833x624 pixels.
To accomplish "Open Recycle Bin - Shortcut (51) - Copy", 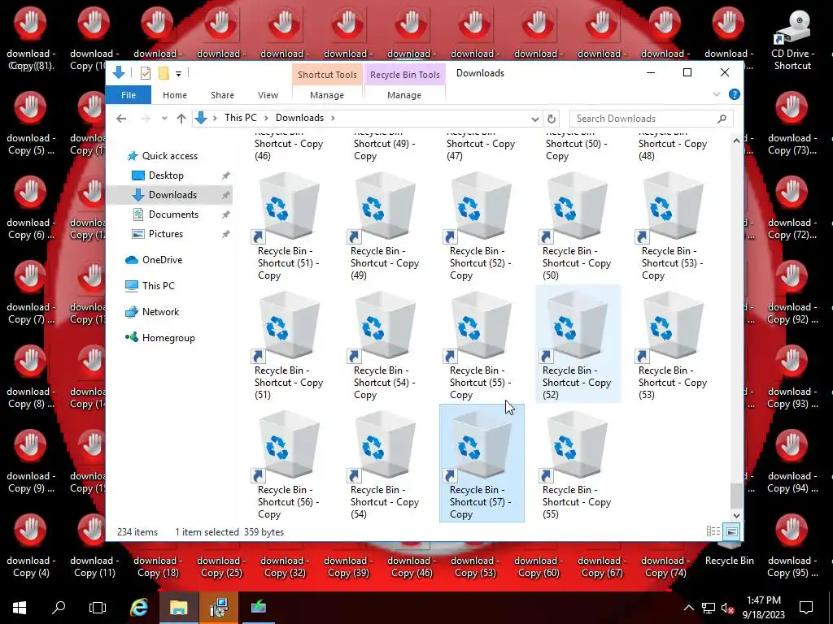I will click(x=289, y=226).
